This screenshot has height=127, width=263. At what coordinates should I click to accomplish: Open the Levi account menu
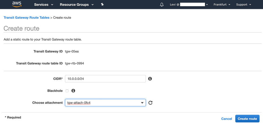[x=189, y=5]
